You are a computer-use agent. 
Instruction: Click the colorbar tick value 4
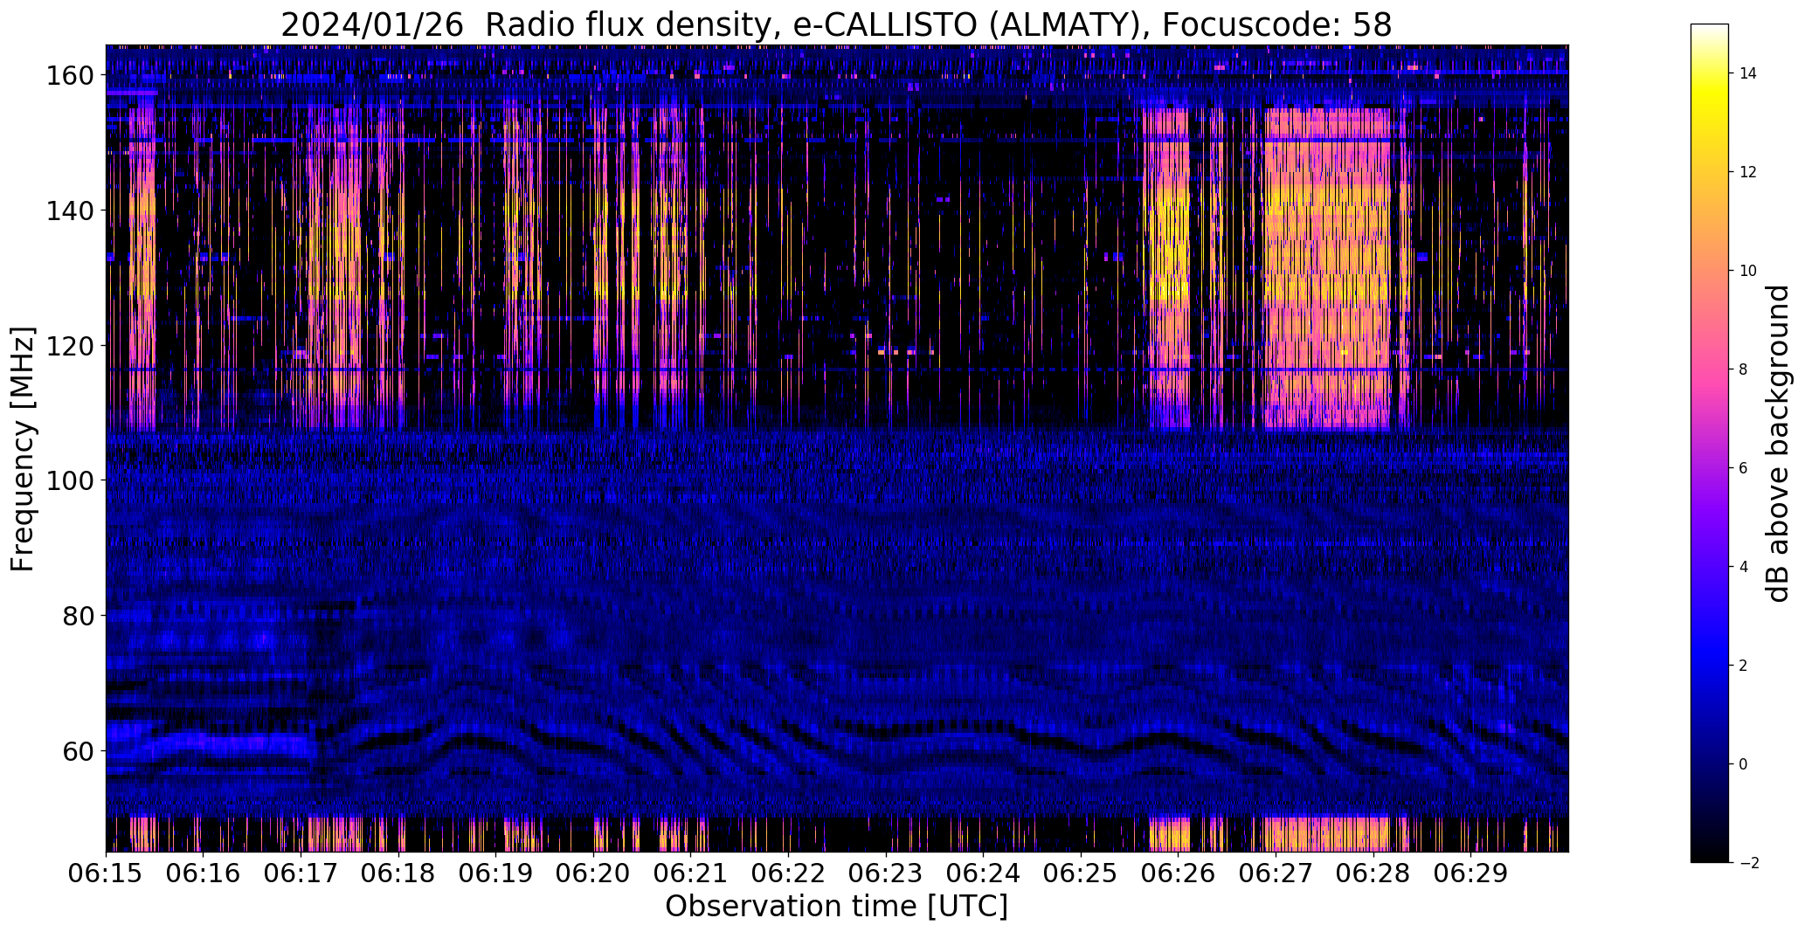point(1743,567)
